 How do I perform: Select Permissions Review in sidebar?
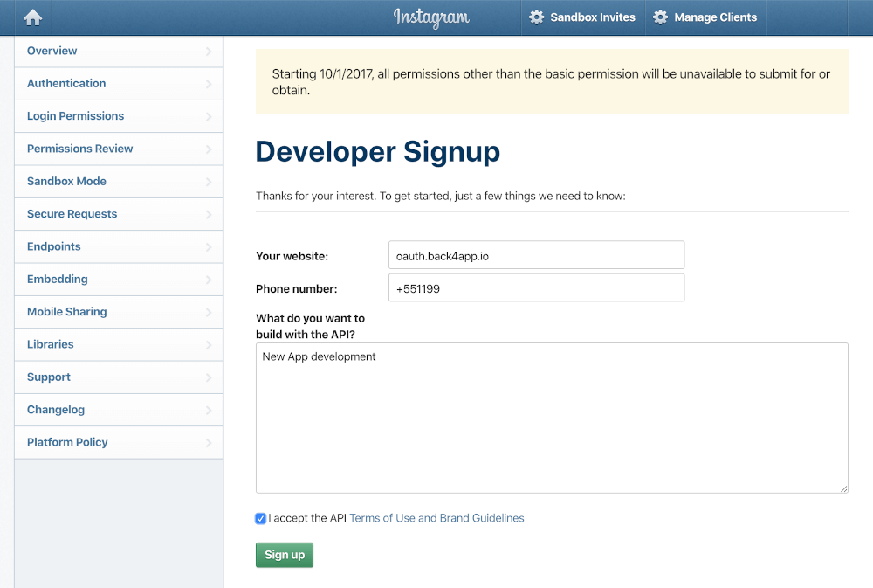coord(119,149)
